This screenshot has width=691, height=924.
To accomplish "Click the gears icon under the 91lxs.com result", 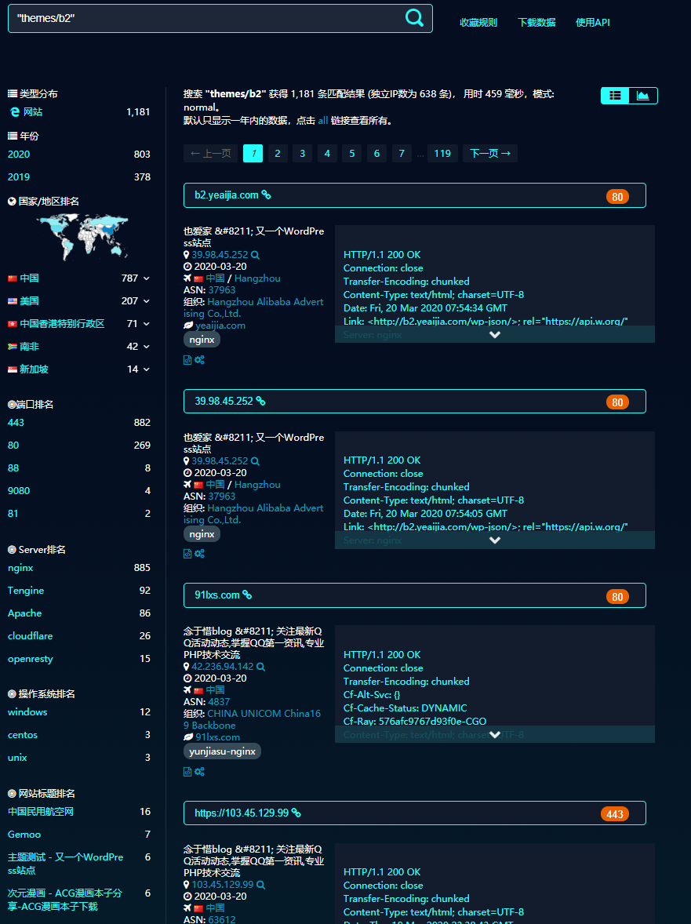I will [x=200, y=771].
